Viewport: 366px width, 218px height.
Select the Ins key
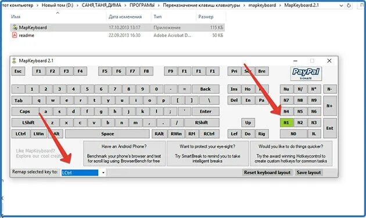(234, 89)
